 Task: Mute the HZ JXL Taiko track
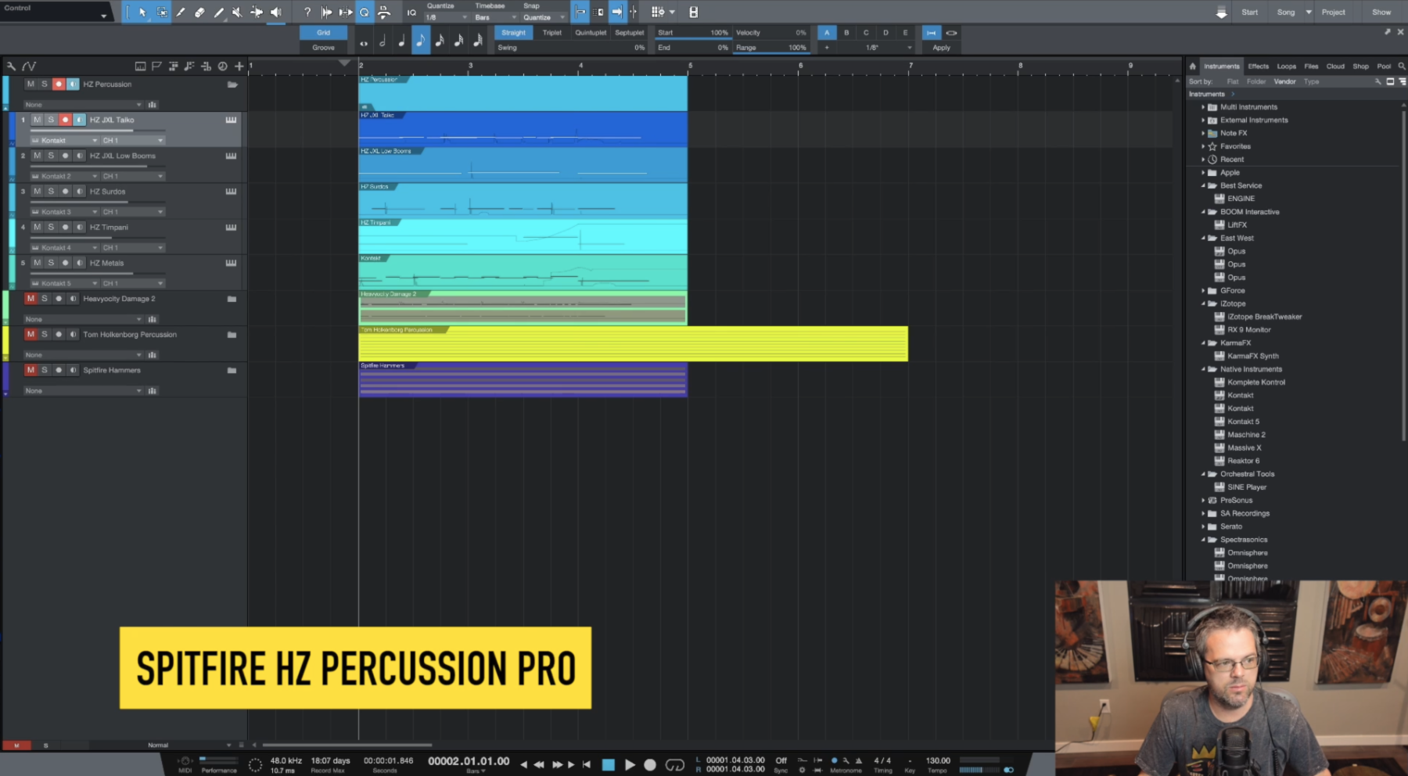click(37, 120)
